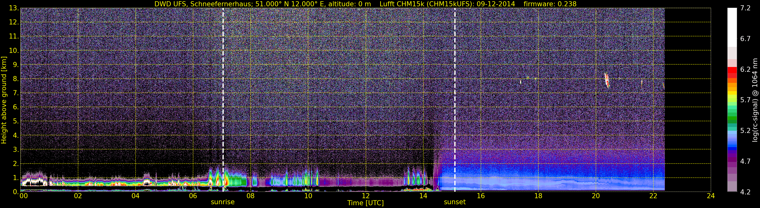Click the 'sunrise' label below the axis
This screenshot has height=208, width=760.
(223, 202)
